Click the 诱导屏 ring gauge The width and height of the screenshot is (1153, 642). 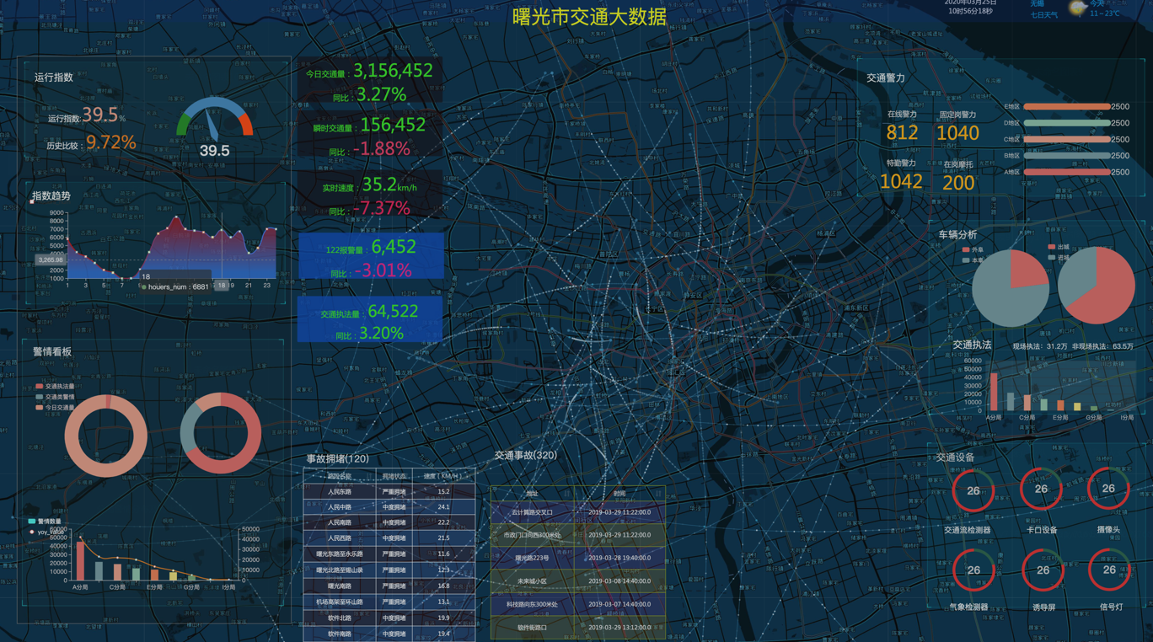1042,570
